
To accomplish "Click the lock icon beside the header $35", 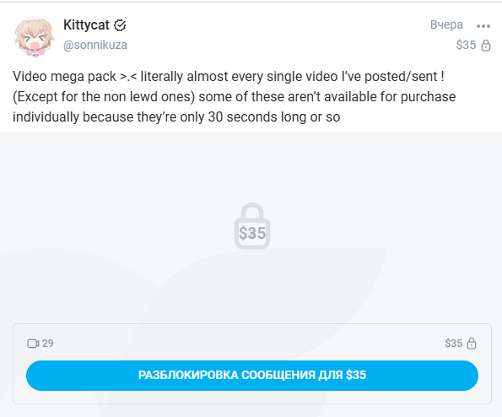I will click(x=486, y=46).
